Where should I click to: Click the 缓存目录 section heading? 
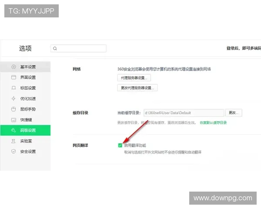point(80,113)
